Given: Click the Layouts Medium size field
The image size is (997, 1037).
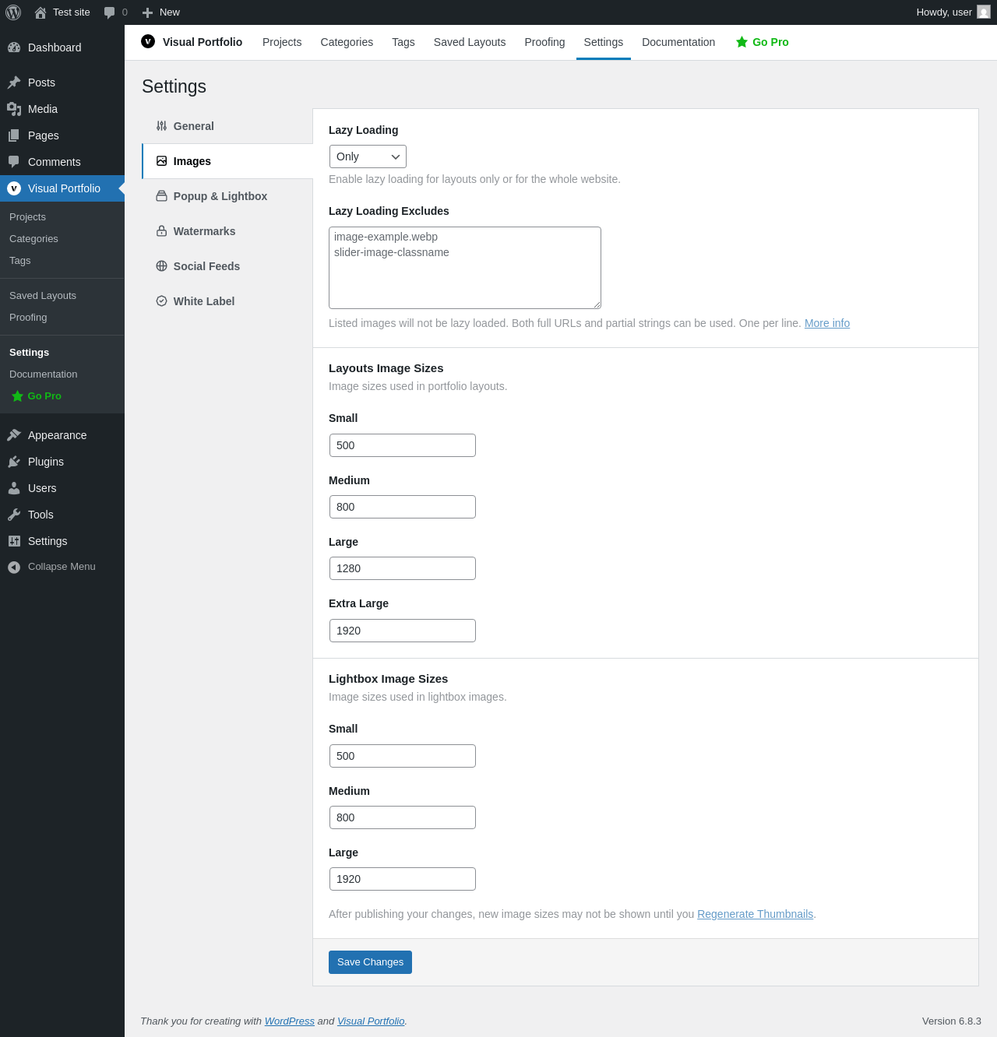Looking at the screenshot, I should [403, 507].
